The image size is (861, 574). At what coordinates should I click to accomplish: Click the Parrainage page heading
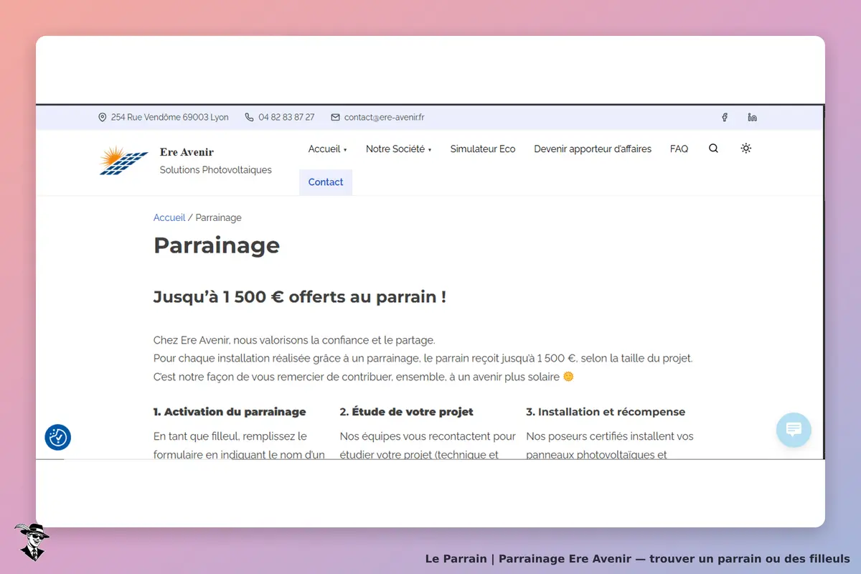pyautogui.click(x=217, y=245)
